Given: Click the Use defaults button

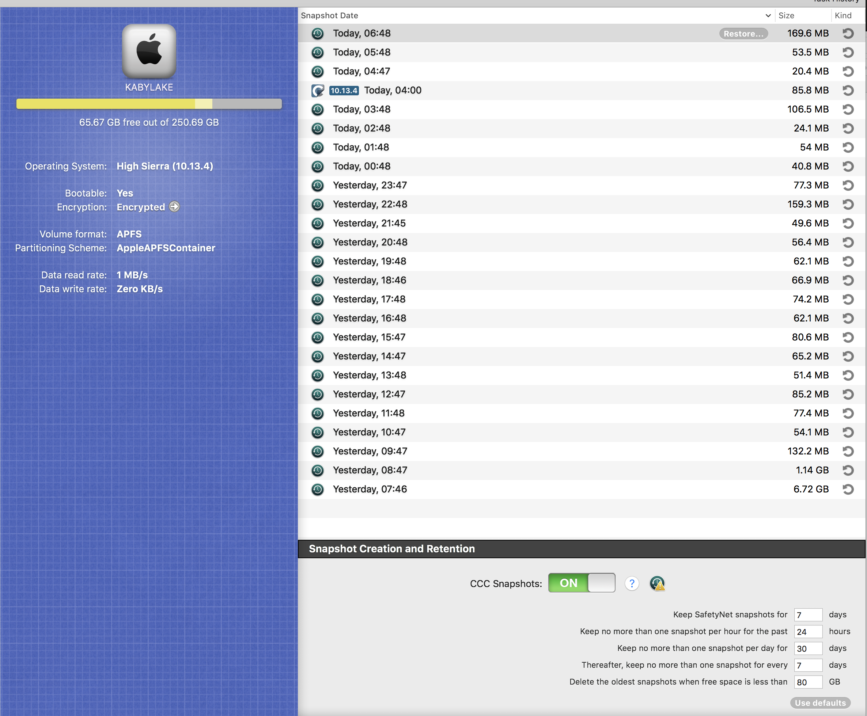Looking at the screenshot, I should 820,703.
